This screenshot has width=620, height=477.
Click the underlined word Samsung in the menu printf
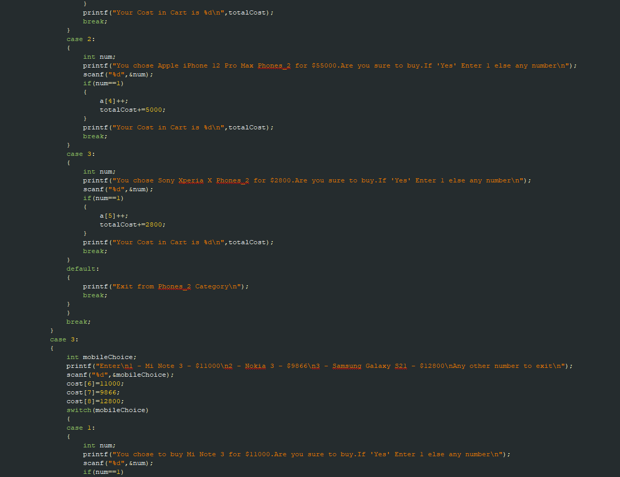click(346, 366)
